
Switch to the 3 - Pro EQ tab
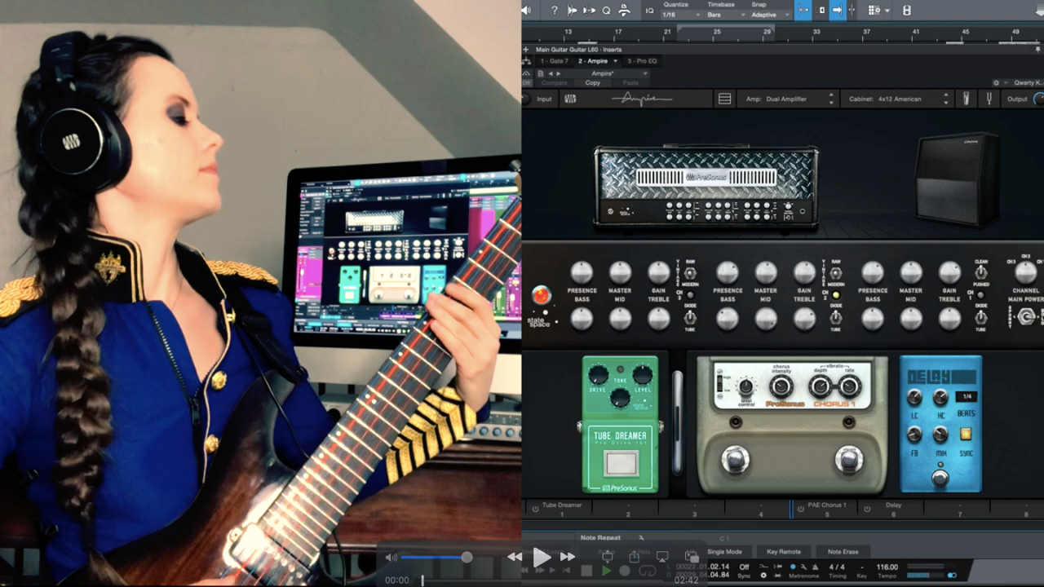[x=642, y=61]
